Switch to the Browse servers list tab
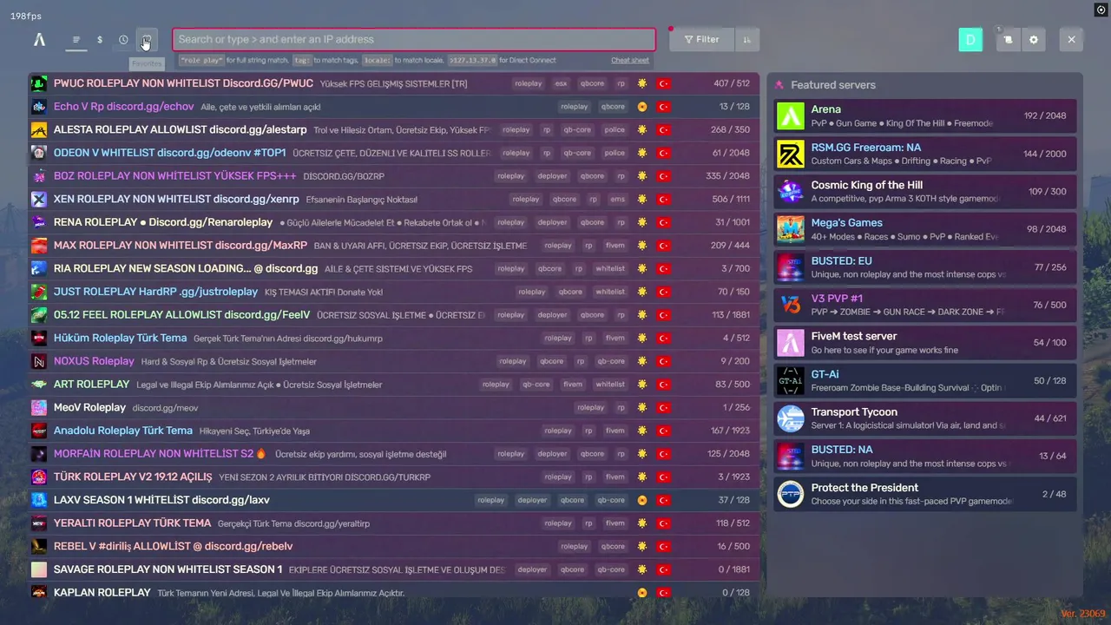Image resolution: width=1111 pixels, height=625 pixels. click(x=76, y=39)
